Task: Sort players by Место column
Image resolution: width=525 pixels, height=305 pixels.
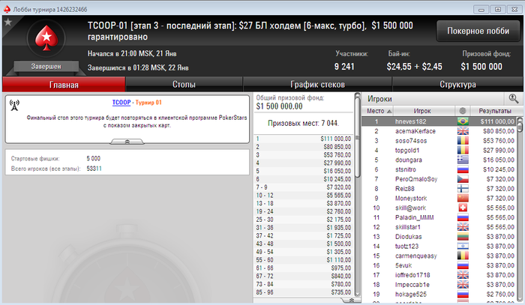Action: point(377,111)
